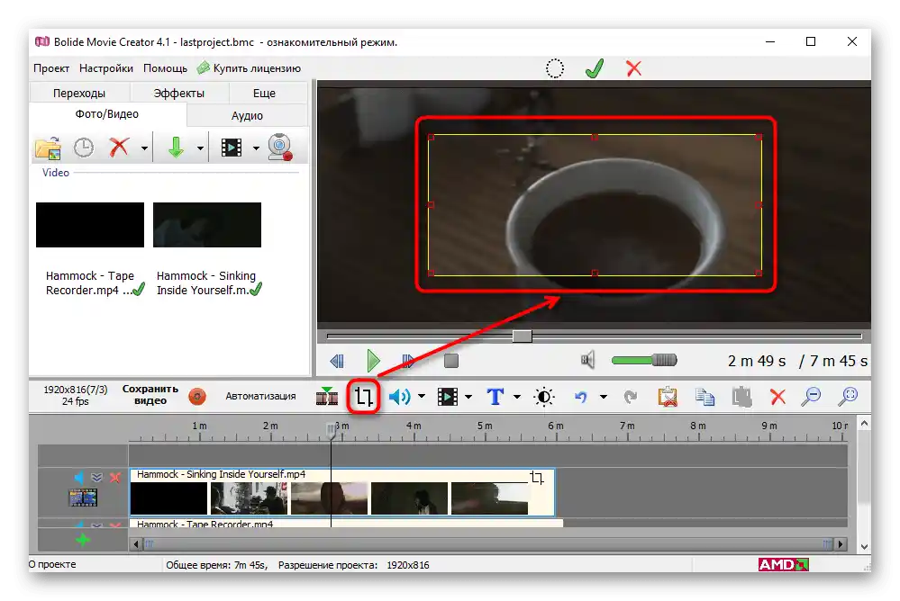This screenshot has height=601, width=900.
Task: Click the film type icon of the first track
Action: click(83, 498)
